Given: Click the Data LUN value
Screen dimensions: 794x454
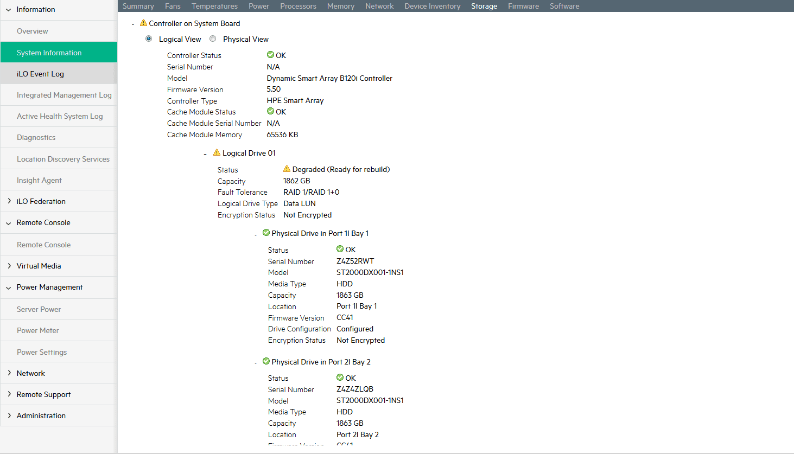Looking at the screenshot, I should (300, 203).
